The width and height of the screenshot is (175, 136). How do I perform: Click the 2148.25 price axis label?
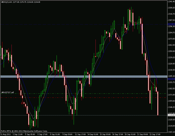coord(171,107)
